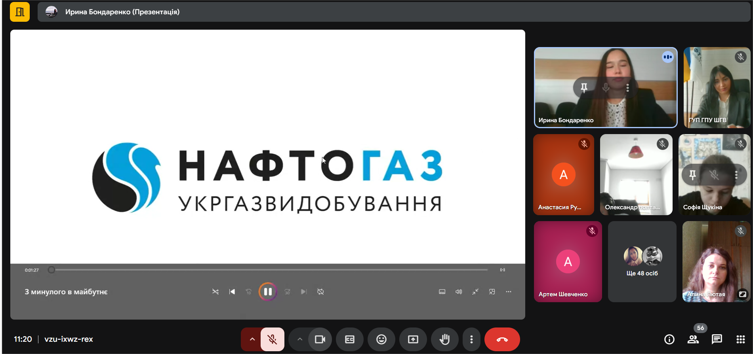Switch the media player to mini view
Screen dimensions: 753x354
click(492, 292)
